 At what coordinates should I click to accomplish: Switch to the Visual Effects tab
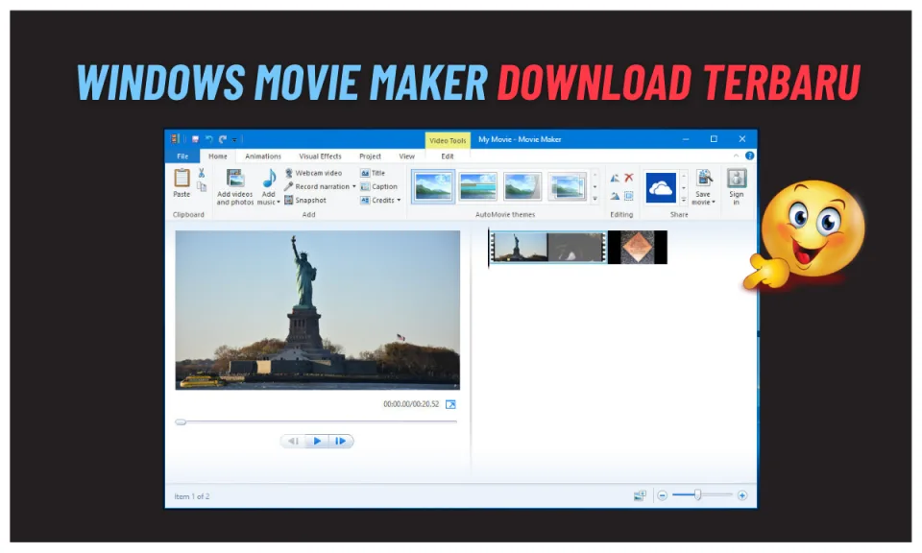[320, 156]
